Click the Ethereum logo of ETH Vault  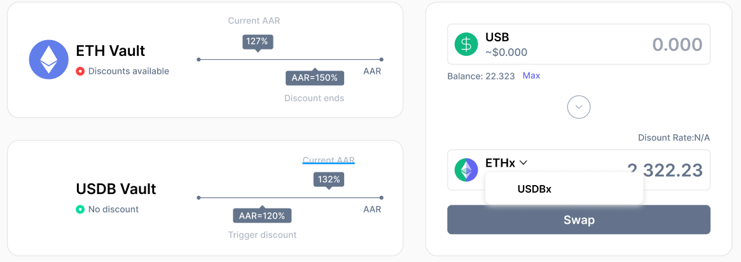coord(48,60)
